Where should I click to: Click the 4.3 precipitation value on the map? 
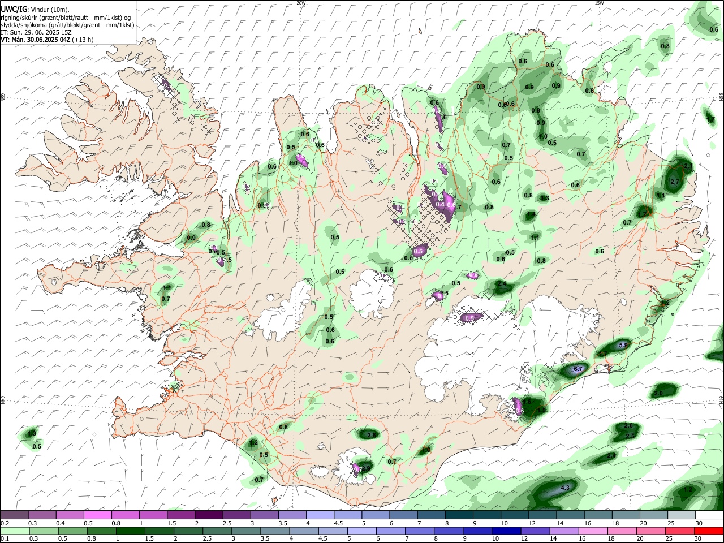pos(564,488)
